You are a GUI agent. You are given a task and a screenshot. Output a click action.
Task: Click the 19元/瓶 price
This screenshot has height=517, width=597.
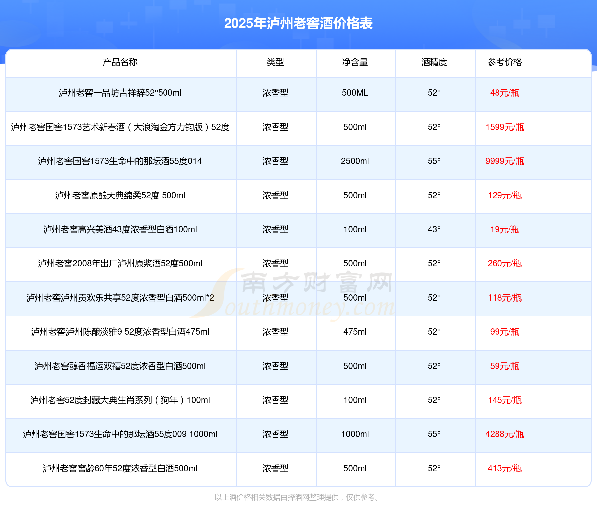click(505, 229)
